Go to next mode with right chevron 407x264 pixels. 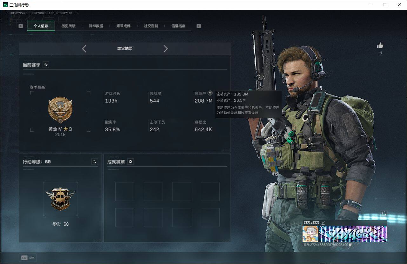(165, 49)
